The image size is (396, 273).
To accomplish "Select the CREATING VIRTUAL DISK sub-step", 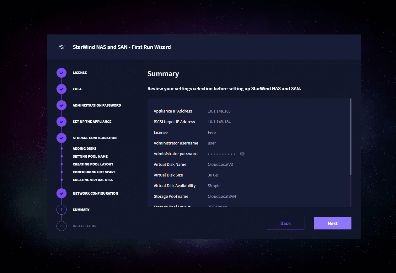I will point(93,180).
